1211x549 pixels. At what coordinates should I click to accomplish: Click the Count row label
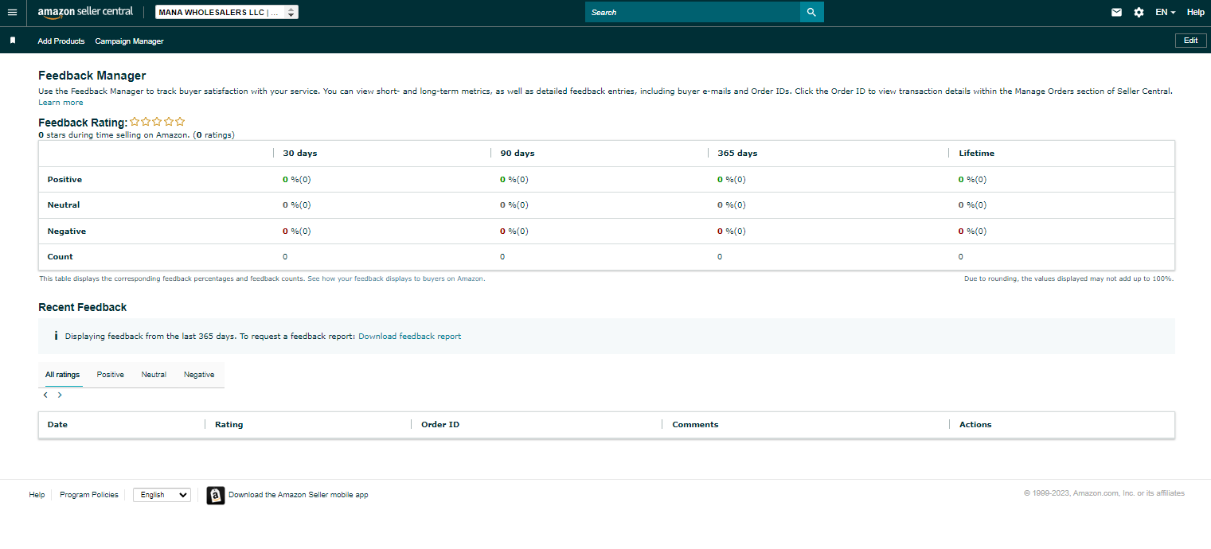(x=60, y=257)
